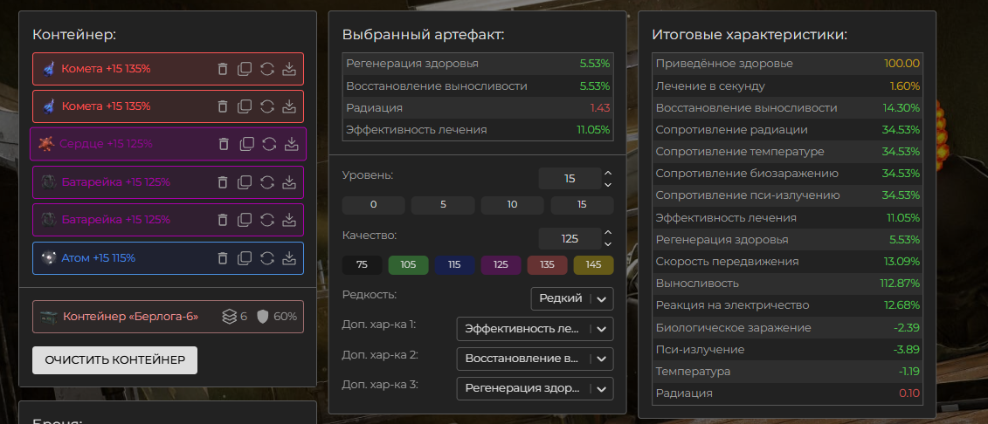Click the download icon on the Сердце row

click(292, 144)
